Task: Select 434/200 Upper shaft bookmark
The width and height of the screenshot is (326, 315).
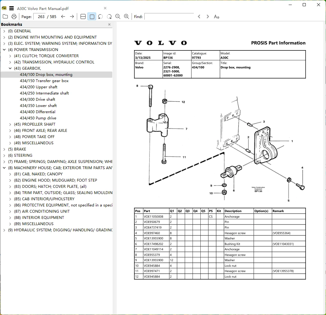Action: 39,87
